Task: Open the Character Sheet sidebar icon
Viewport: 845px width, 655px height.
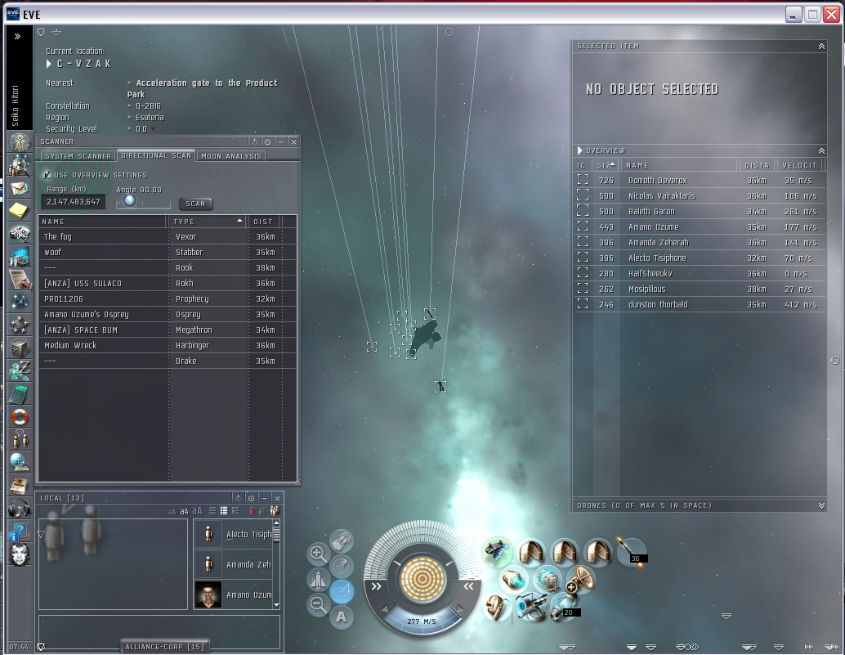Action: [20, 141]
